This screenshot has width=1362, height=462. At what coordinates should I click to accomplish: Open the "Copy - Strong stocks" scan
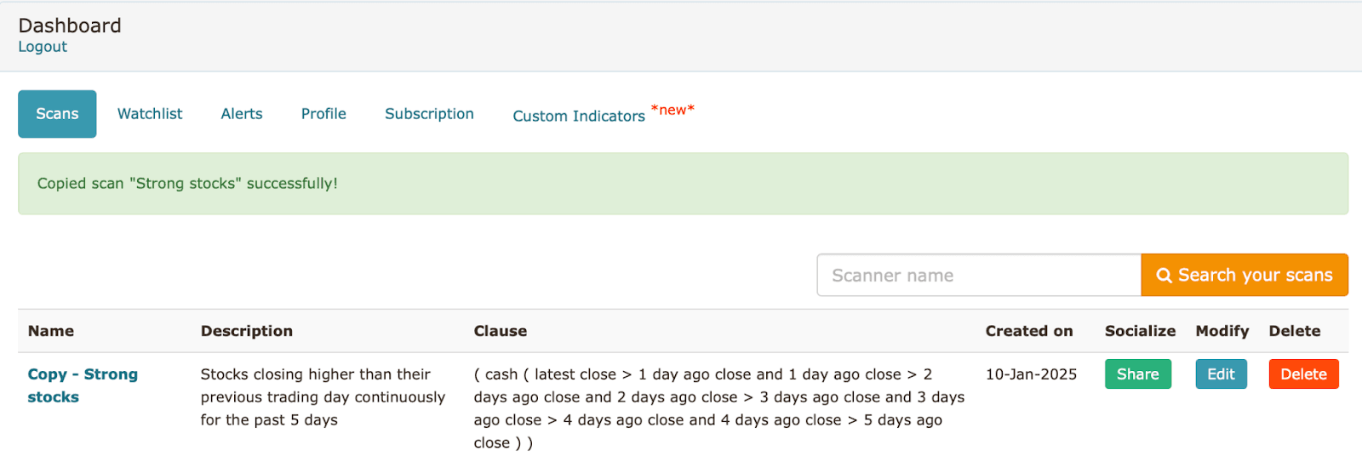[x=83, y=385]
